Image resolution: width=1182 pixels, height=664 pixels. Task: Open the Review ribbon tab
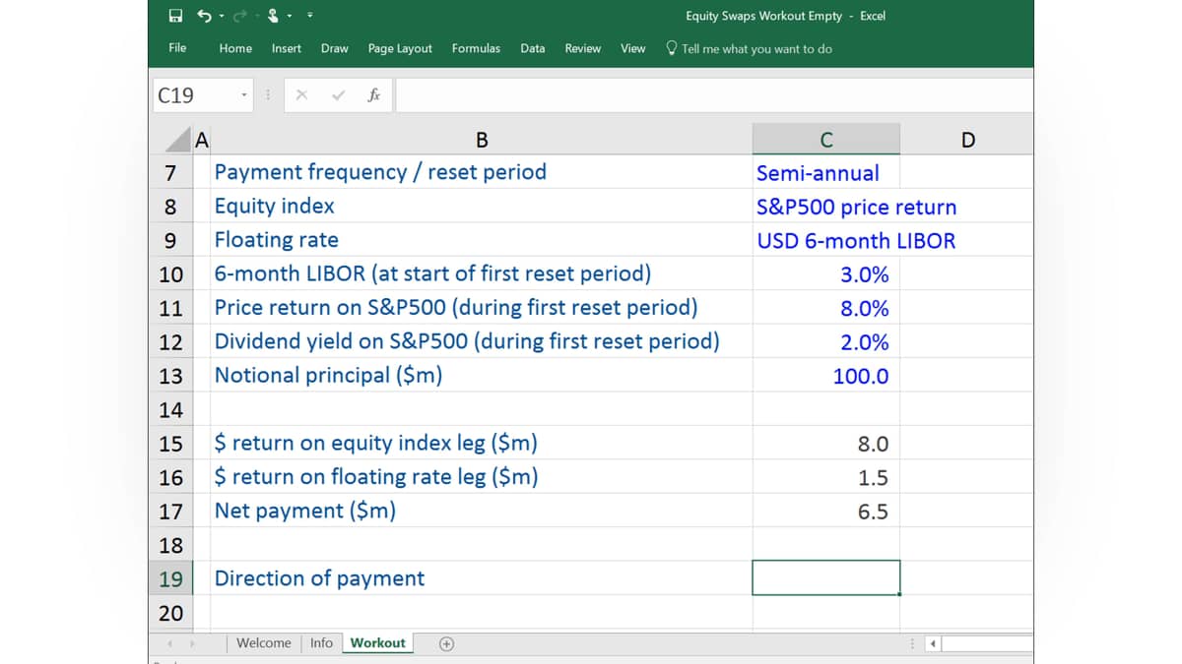point(583,48)
